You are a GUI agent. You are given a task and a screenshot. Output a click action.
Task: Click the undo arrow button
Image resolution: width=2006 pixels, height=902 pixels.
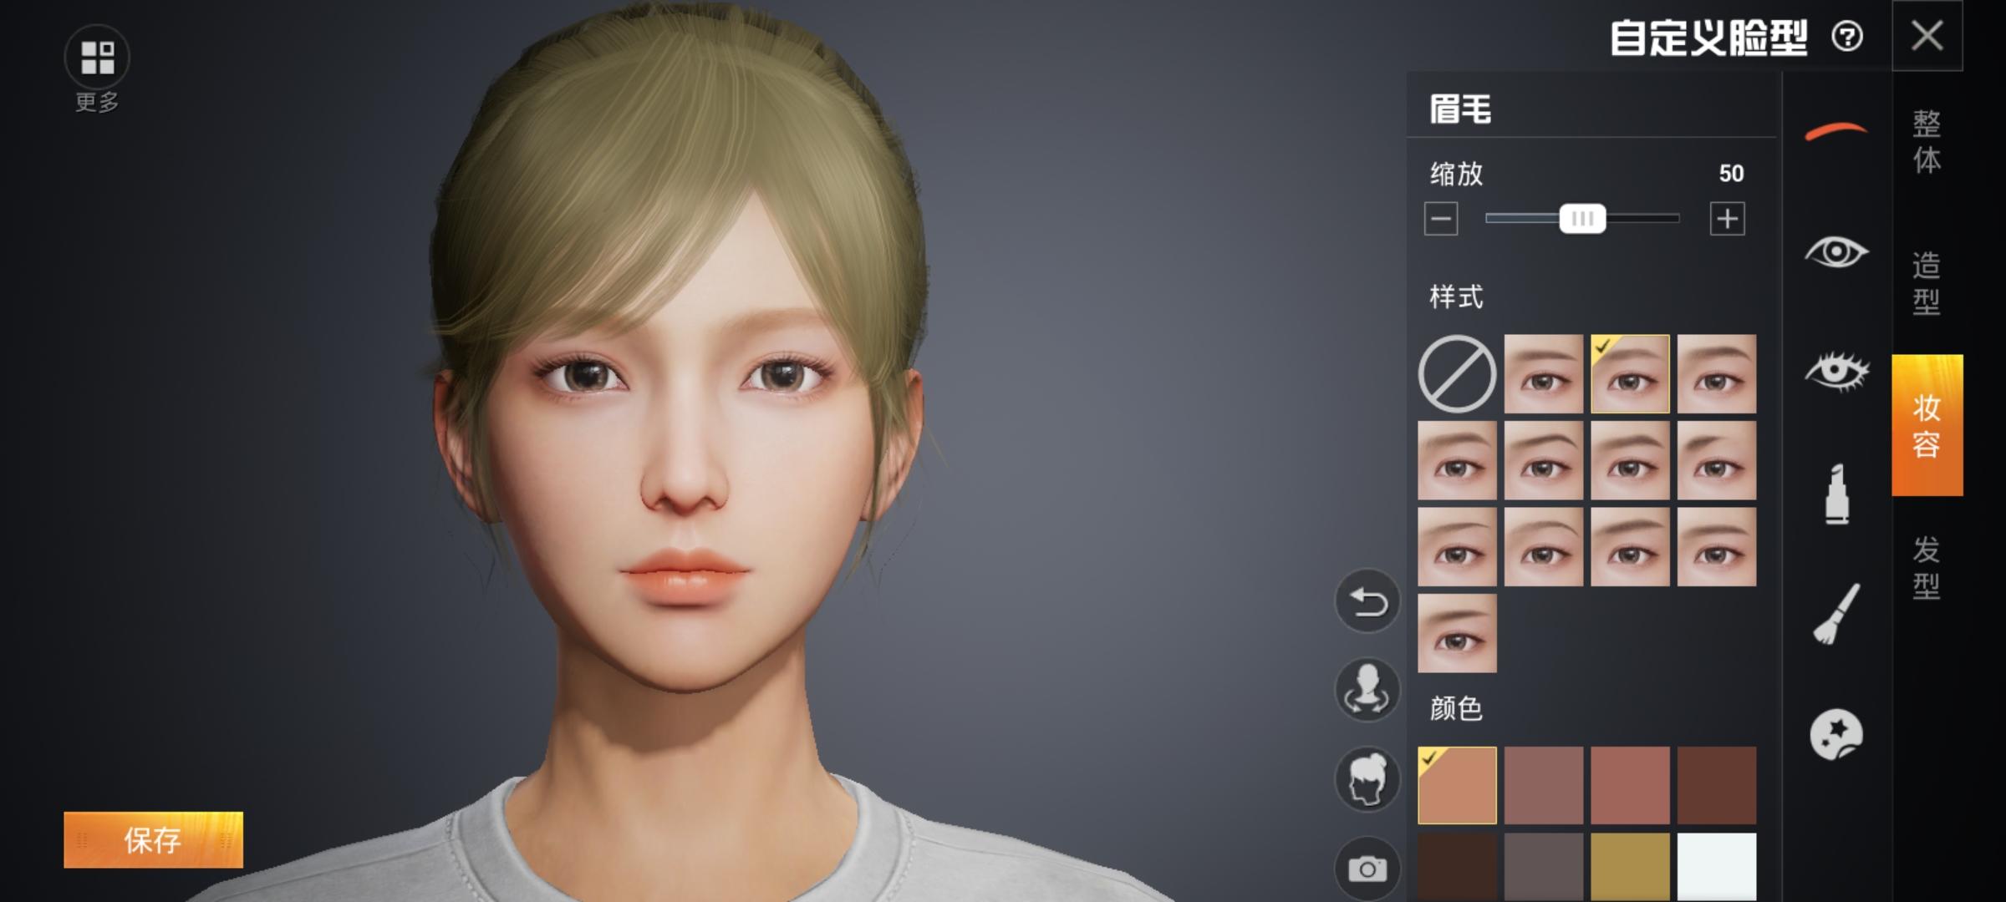[x=1367, y=601]
